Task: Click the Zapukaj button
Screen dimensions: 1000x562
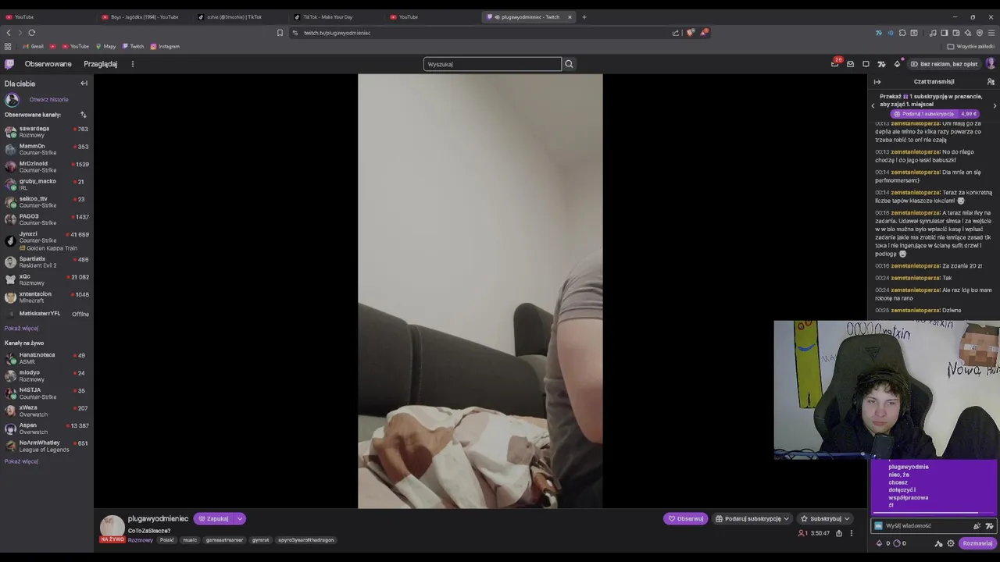Action: (214, 519)
